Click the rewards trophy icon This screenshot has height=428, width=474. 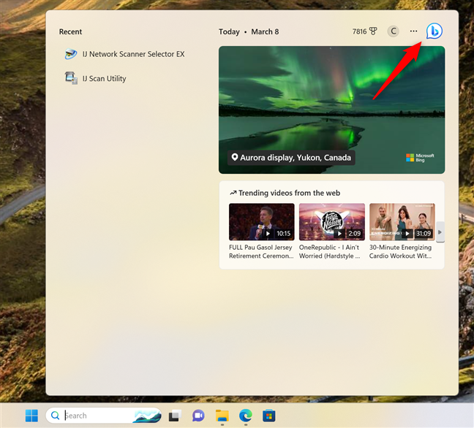[x=373, y=31]
